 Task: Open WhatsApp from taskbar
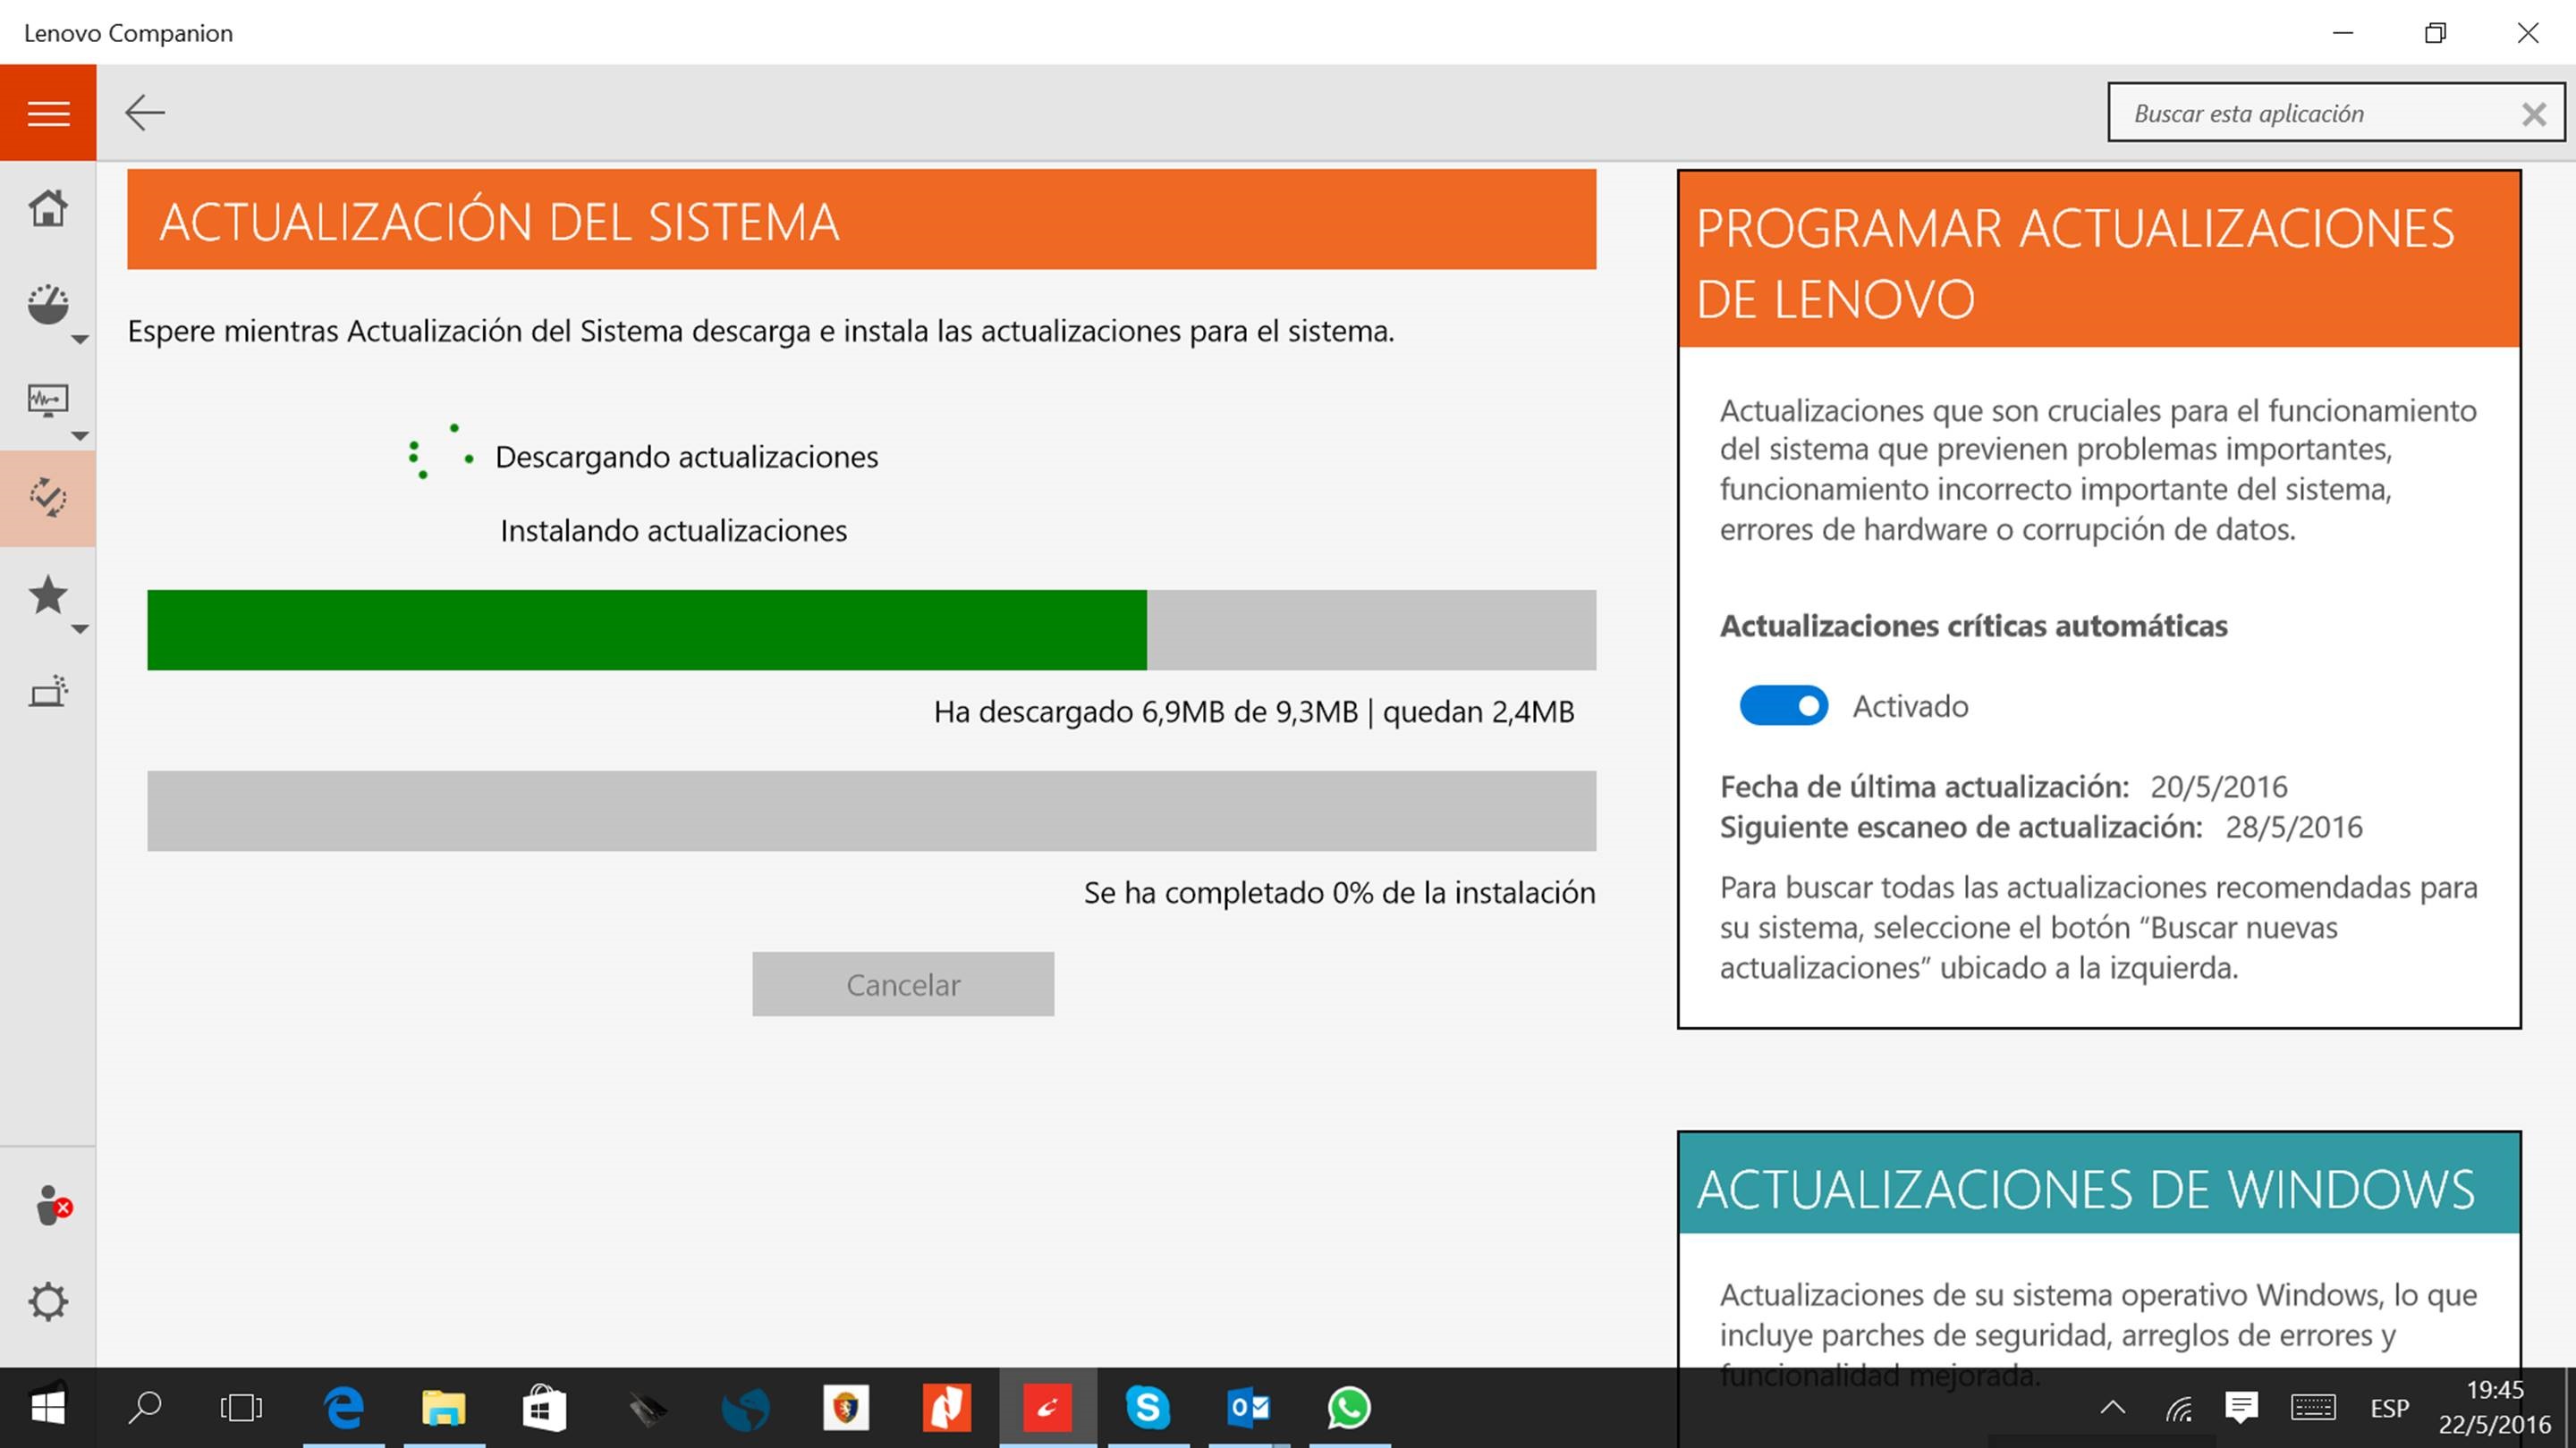click(1349, 1408)
